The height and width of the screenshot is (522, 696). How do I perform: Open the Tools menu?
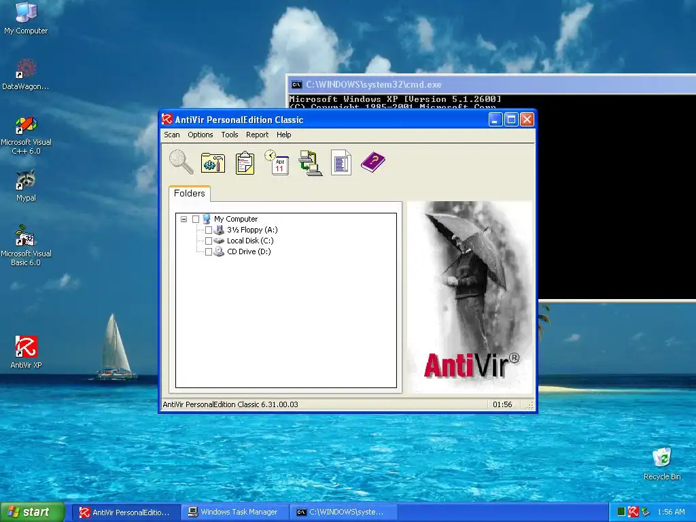(x=230, y=135)
